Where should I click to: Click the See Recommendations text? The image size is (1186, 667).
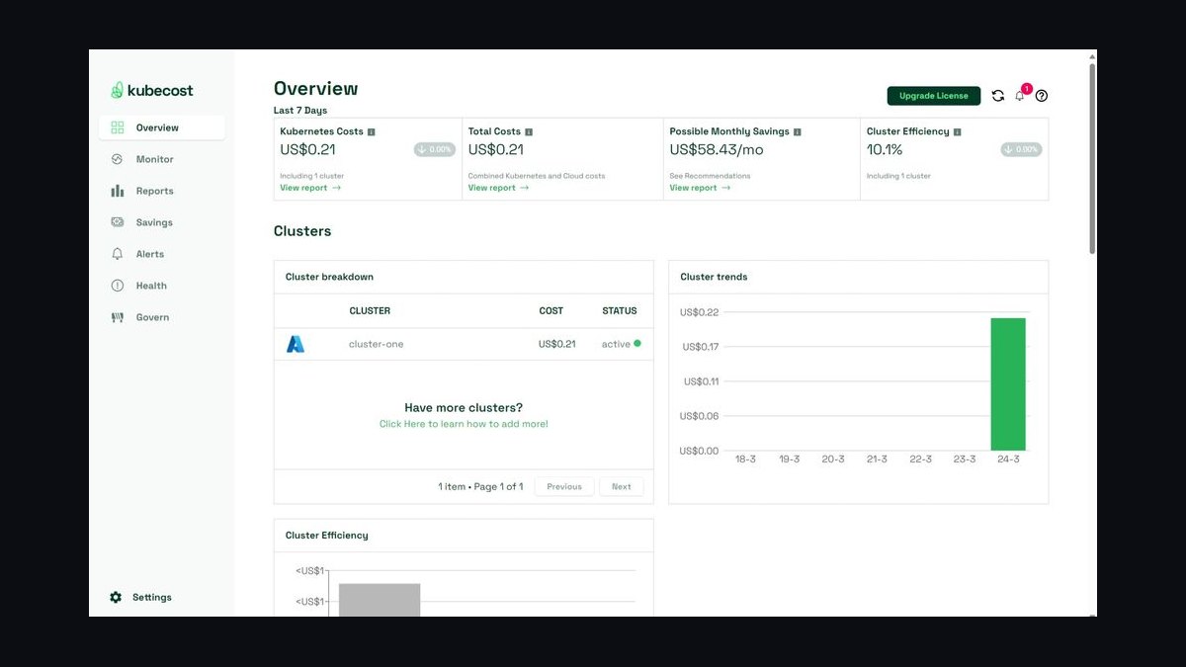click(x=710, y=176)
